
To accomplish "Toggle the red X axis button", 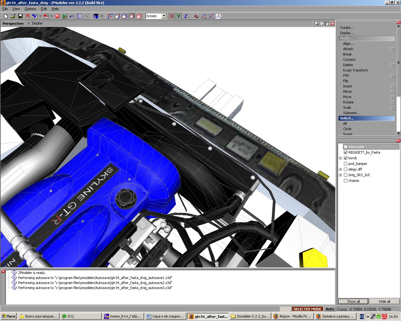I will point(171,16).
